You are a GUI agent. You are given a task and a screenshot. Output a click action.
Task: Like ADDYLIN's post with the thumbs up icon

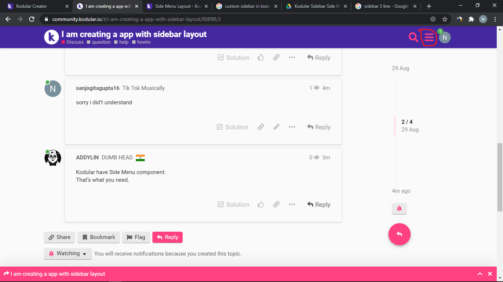tap(260, 205)
